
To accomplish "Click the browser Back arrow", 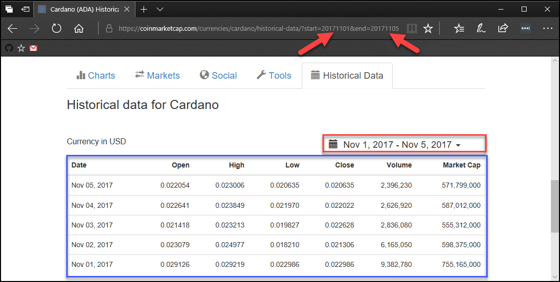I will tap(13, 29).
